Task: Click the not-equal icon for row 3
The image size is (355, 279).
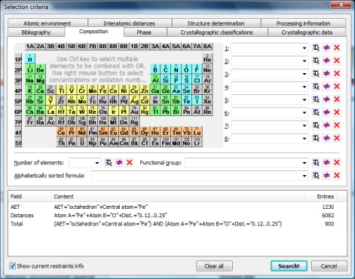Action: pyautogui.click(x=326, y=73)
